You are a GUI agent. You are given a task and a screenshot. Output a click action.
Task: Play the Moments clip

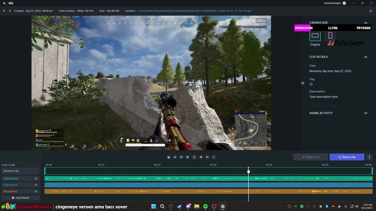pos(194,157)
